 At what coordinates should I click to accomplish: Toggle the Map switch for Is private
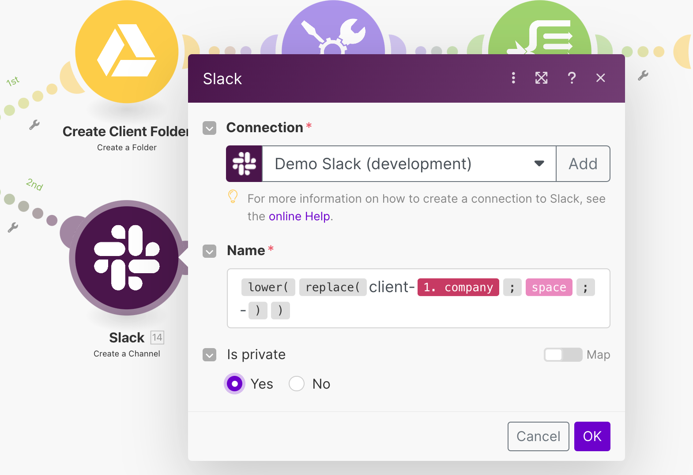[x=563, y=355]
